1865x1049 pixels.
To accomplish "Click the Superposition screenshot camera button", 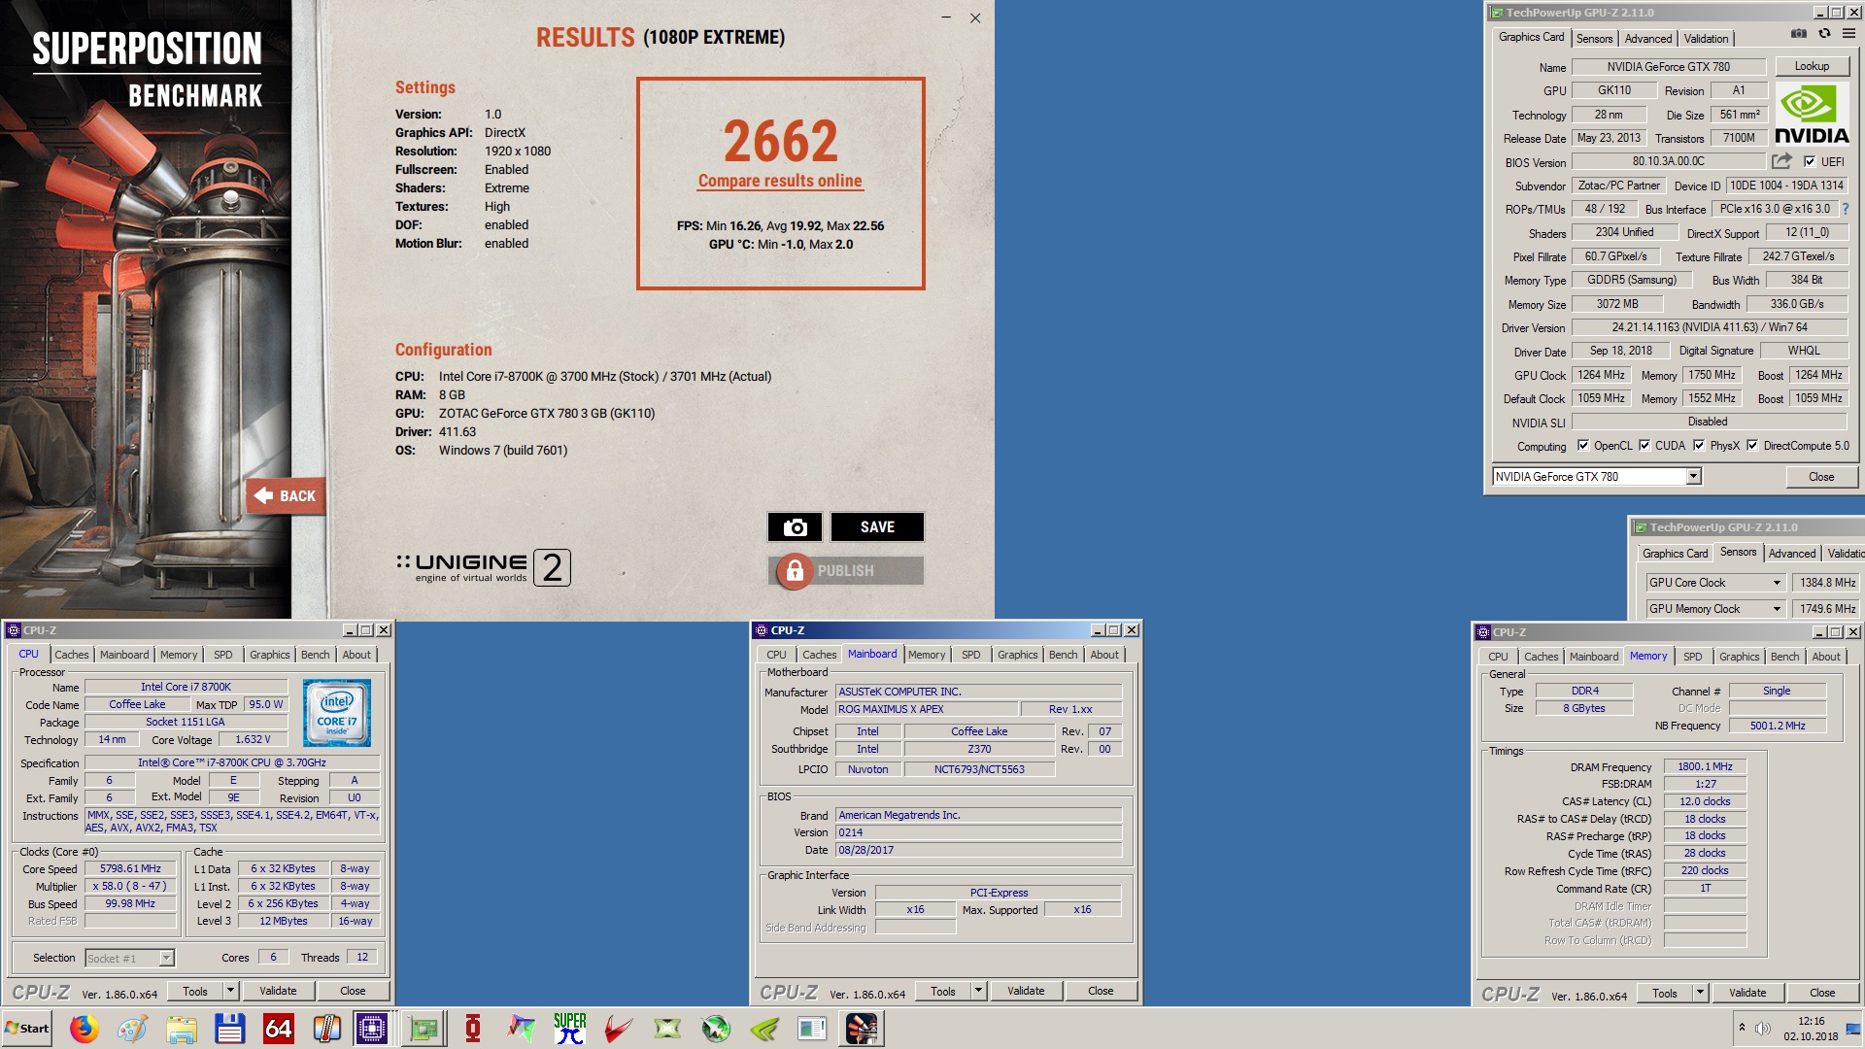I will tap(795, 526).
